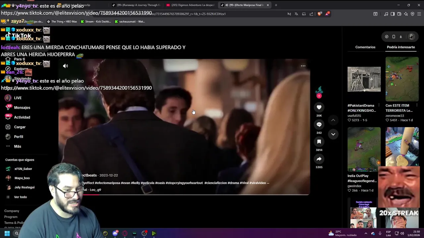Select the Podría interesarte tab
The width and height of the screenshot is (424, 238).
tap(401, 47)
